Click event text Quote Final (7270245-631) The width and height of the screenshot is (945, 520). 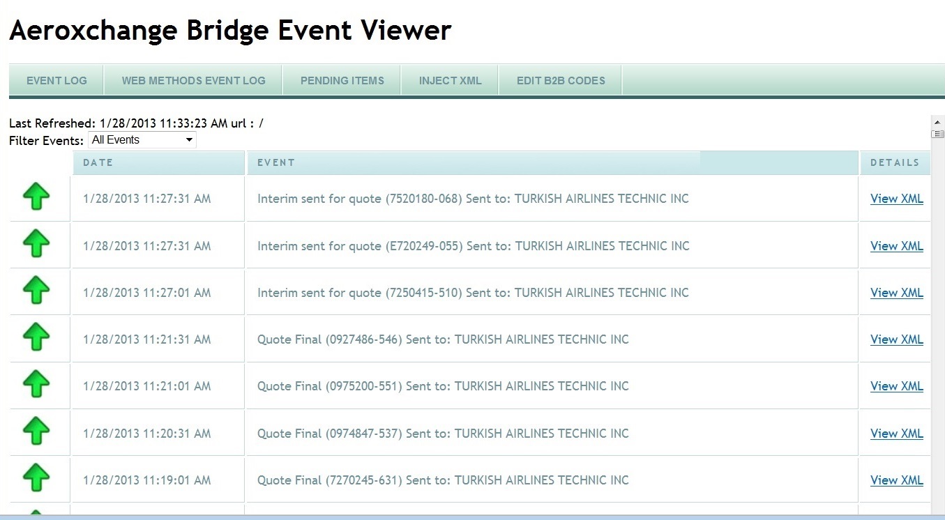tap(443, 480)
